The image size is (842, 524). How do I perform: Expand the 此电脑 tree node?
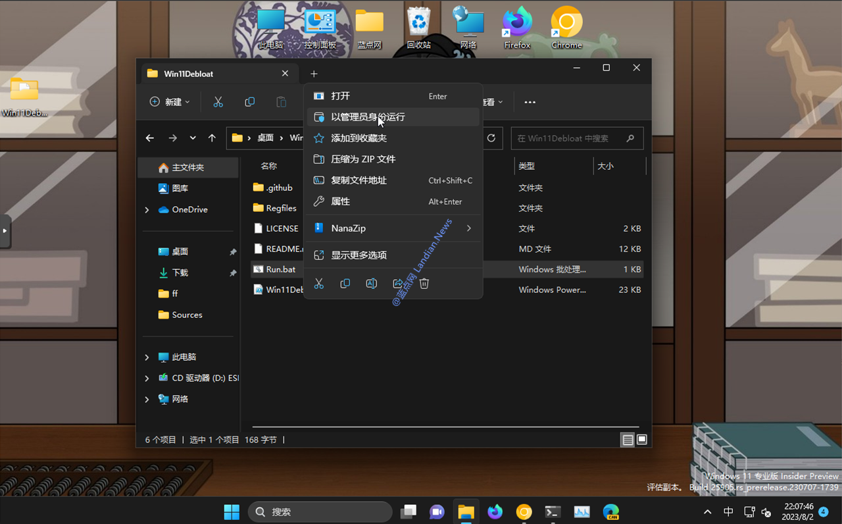tap(147, 357)
